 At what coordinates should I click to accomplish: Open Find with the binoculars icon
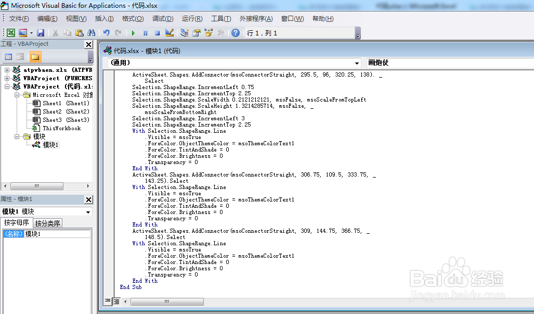tap(92, 33)
